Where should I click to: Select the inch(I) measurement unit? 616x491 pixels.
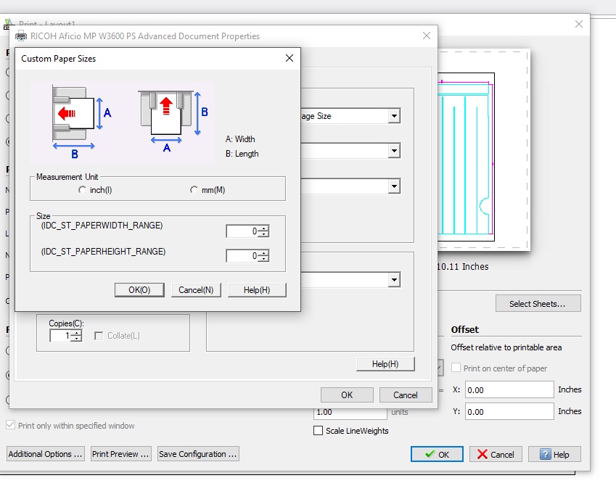click(82, 190)
